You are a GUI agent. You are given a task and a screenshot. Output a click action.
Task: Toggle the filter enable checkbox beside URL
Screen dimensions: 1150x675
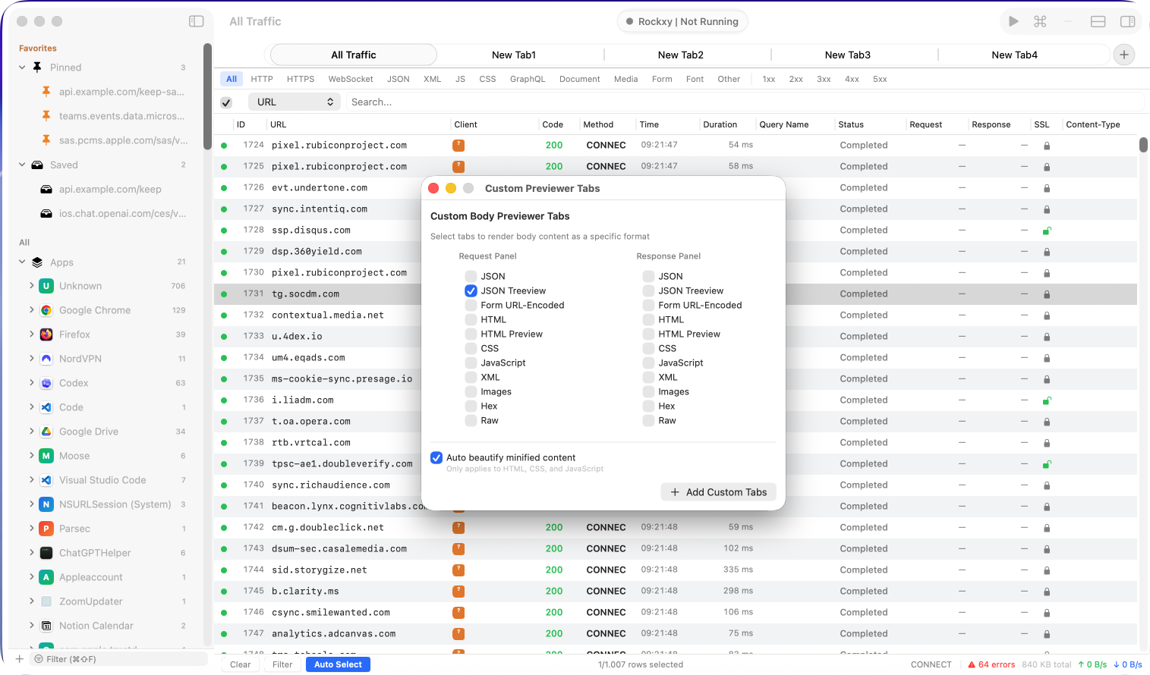(x=226, y=102)
